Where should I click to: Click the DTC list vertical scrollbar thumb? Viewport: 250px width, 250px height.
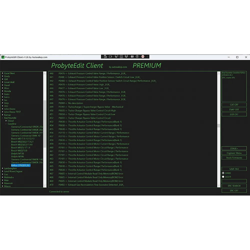[219, 126]
